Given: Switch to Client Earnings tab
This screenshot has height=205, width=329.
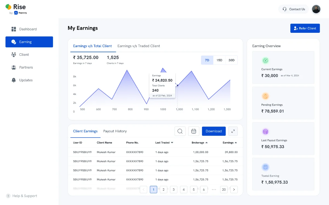Looking at the screenshot, I should pos(85,131).
